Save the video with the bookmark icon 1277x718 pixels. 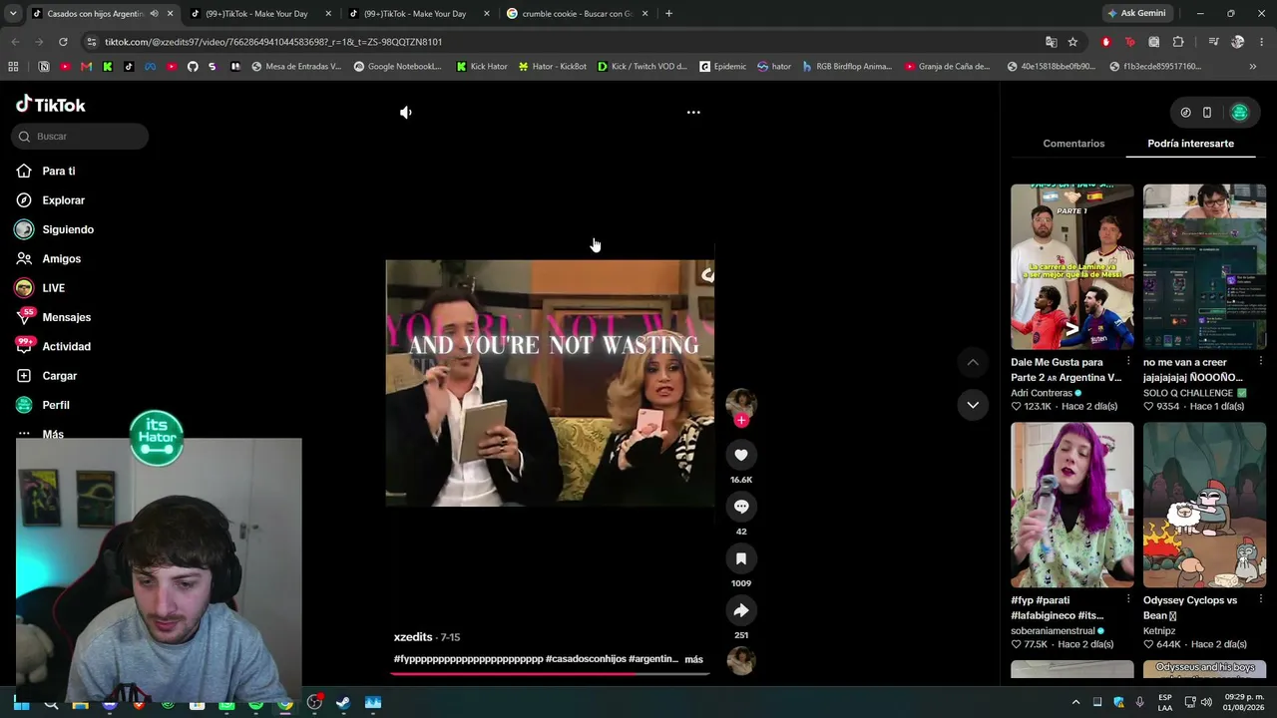741,558
